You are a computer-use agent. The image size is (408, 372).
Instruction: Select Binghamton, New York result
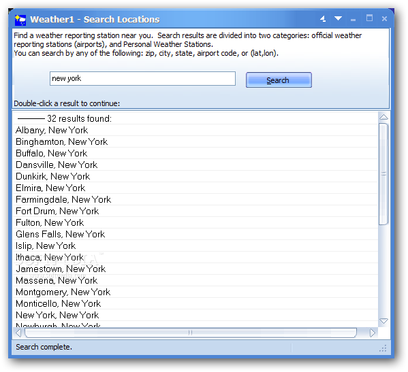pos(195,141)
